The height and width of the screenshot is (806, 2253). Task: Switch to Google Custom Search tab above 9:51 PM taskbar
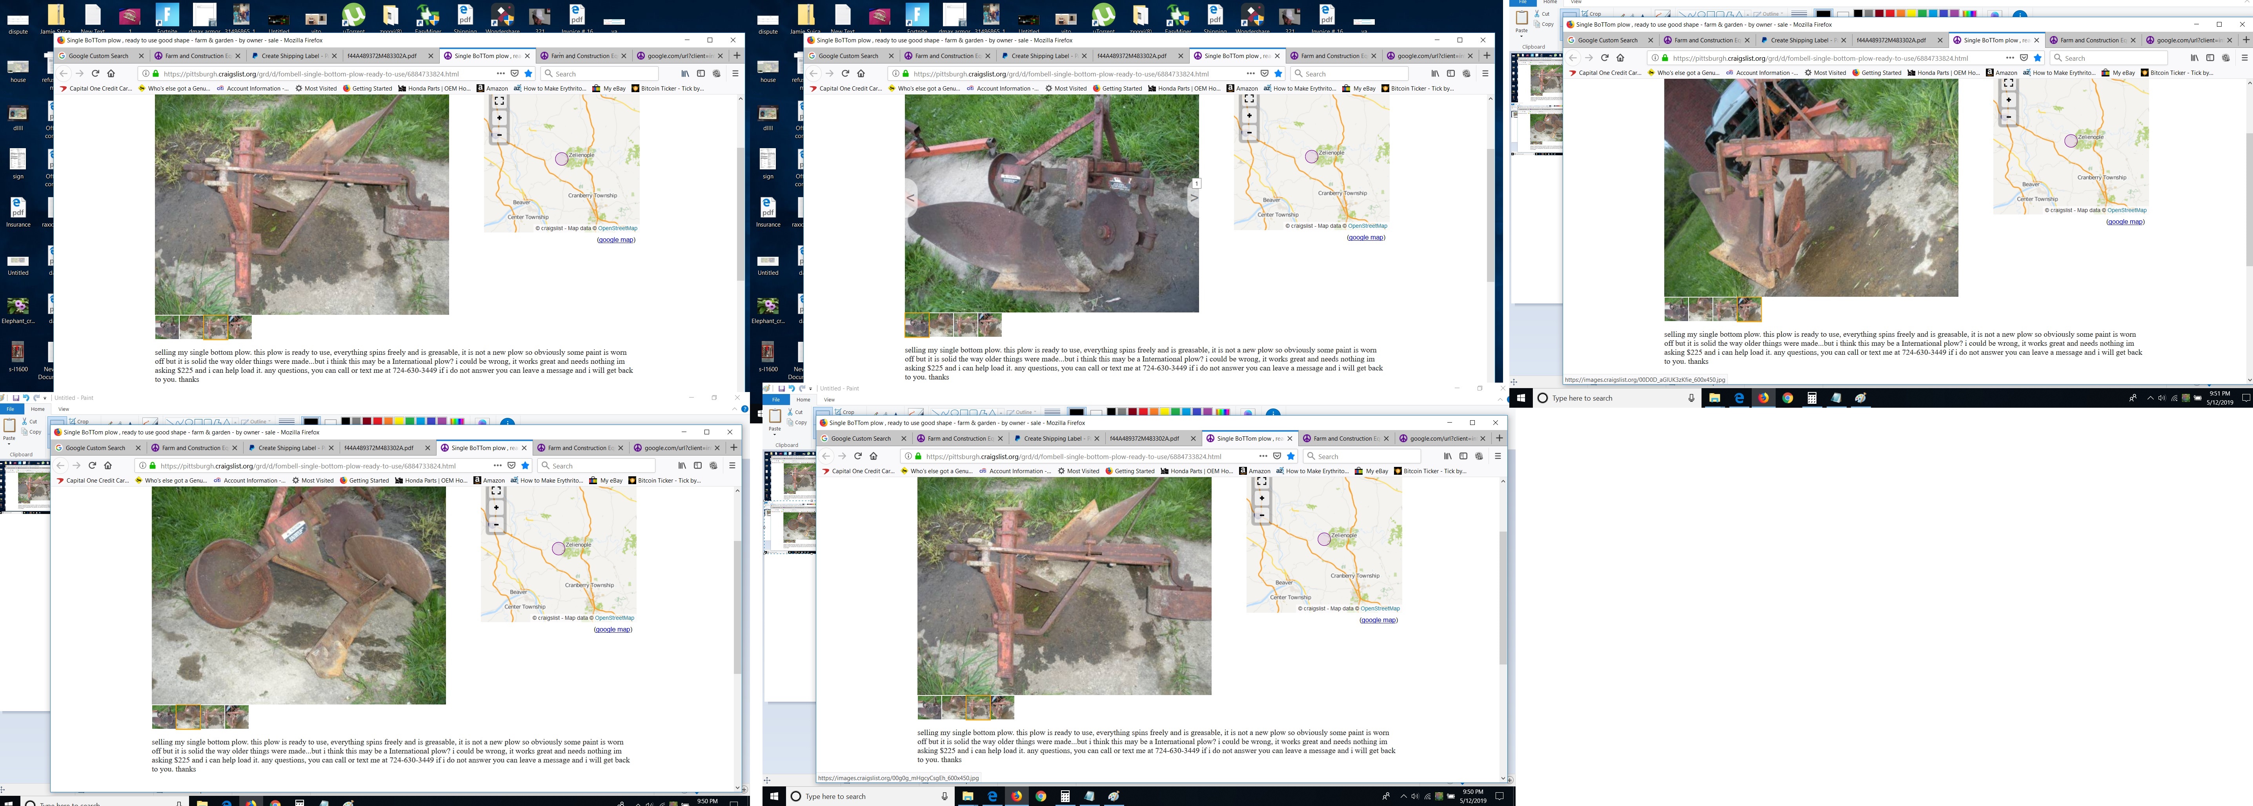coord(1607,40)
